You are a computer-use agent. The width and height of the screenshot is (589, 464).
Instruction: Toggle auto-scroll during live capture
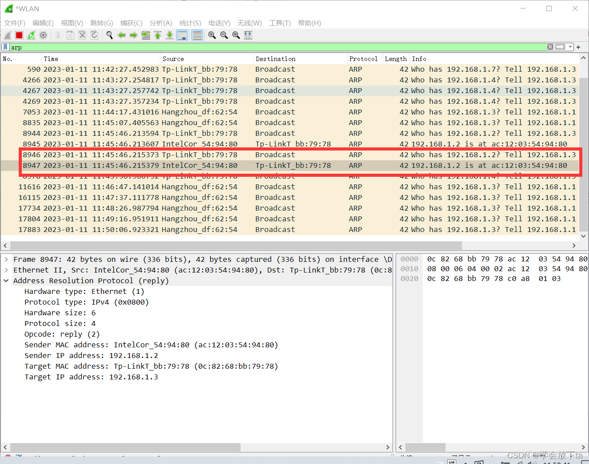(182, 35)
